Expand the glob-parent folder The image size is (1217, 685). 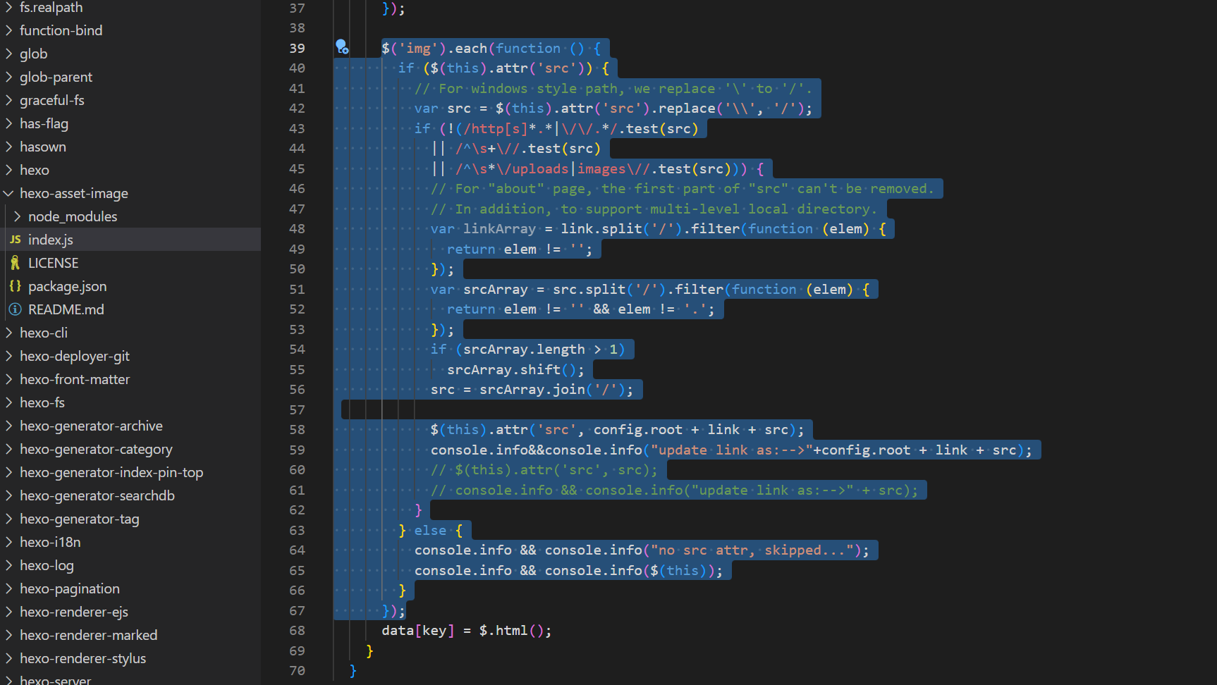pyautogui.click(x=56, y=77)
